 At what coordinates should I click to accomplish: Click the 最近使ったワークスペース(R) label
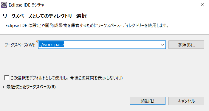coord(31,87)
